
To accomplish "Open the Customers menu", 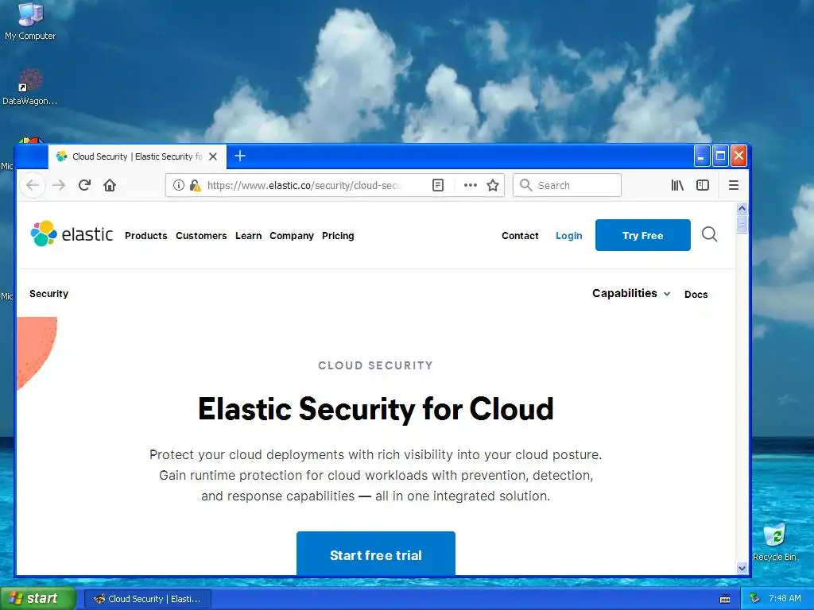I will (x=201, y=235).
